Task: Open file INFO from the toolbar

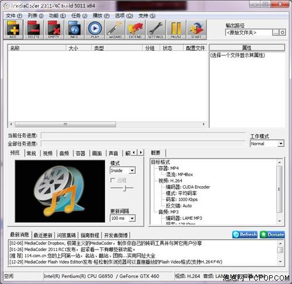Action: click(x=74, y=30)
